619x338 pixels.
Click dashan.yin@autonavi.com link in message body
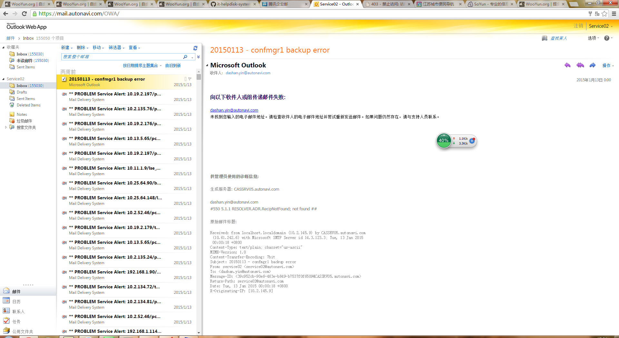234,110
